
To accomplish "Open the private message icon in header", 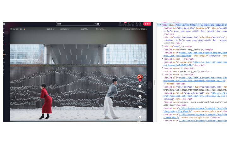I will click(137, 24).
